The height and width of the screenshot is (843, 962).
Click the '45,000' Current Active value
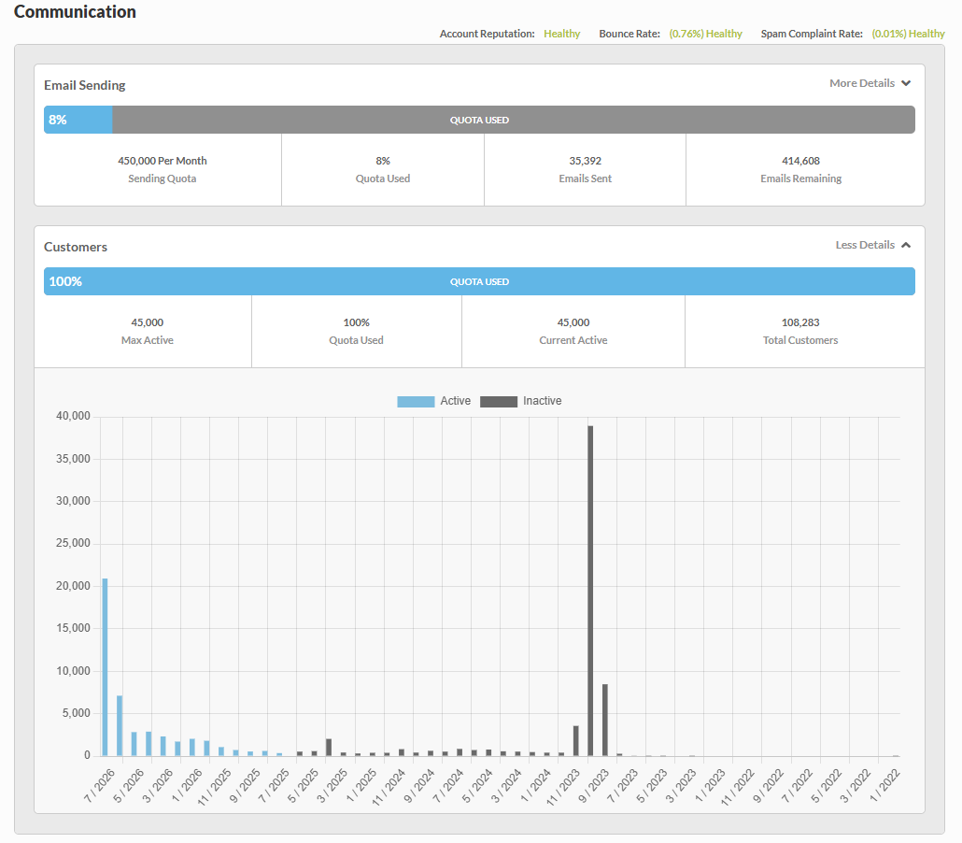point(573,322)
